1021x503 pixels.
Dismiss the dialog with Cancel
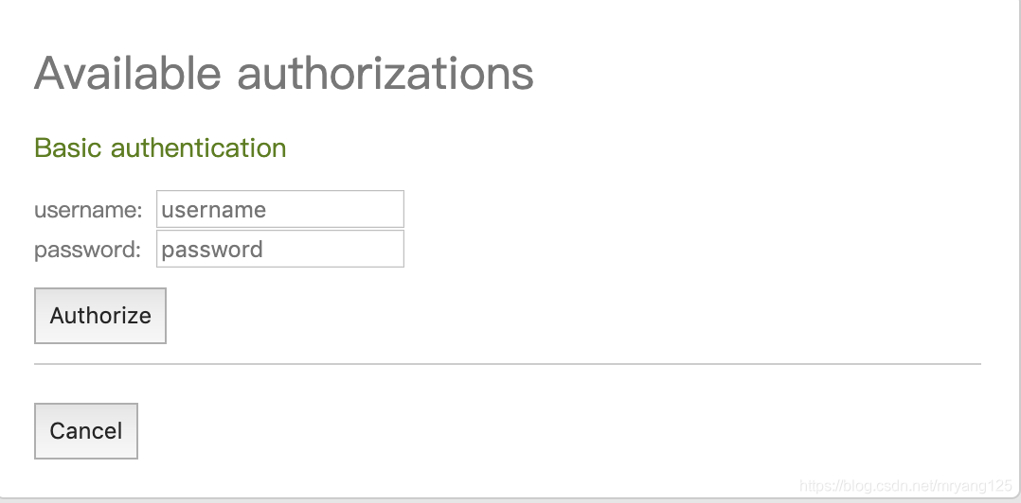click(86, 431)
